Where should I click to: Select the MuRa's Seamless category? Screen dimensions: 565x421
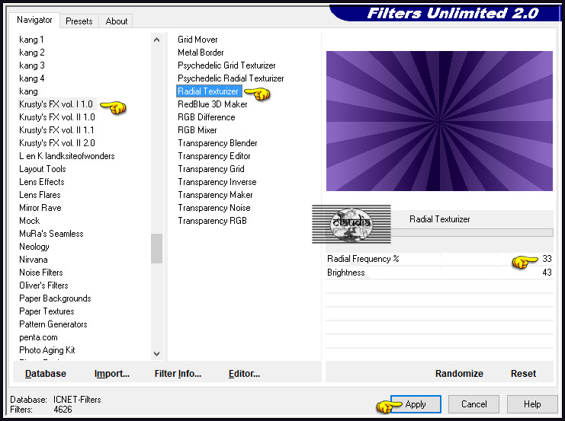51,234
